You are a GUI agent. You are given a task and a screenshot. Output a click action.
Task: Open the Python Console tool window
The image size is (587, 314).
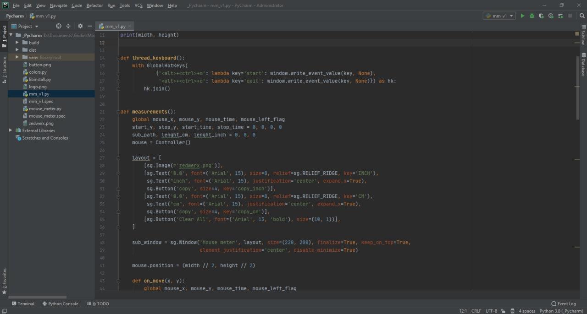(x=60, y=303)
